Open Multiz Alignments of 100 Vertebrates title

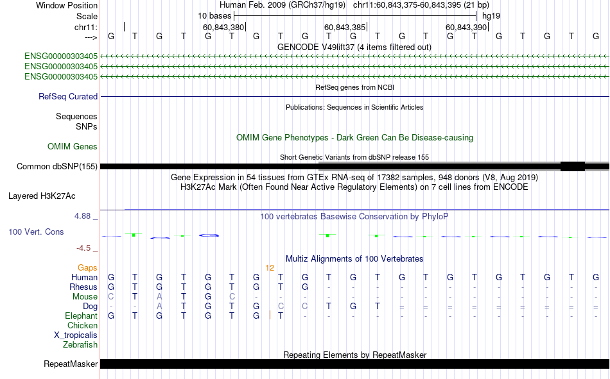point(354,259)
